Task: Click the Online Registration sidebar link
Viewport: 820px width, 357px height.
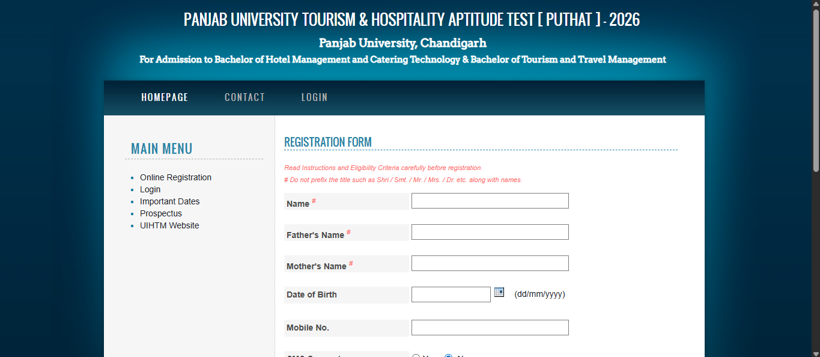Action: pyautogui.click(x=175, y=177)
